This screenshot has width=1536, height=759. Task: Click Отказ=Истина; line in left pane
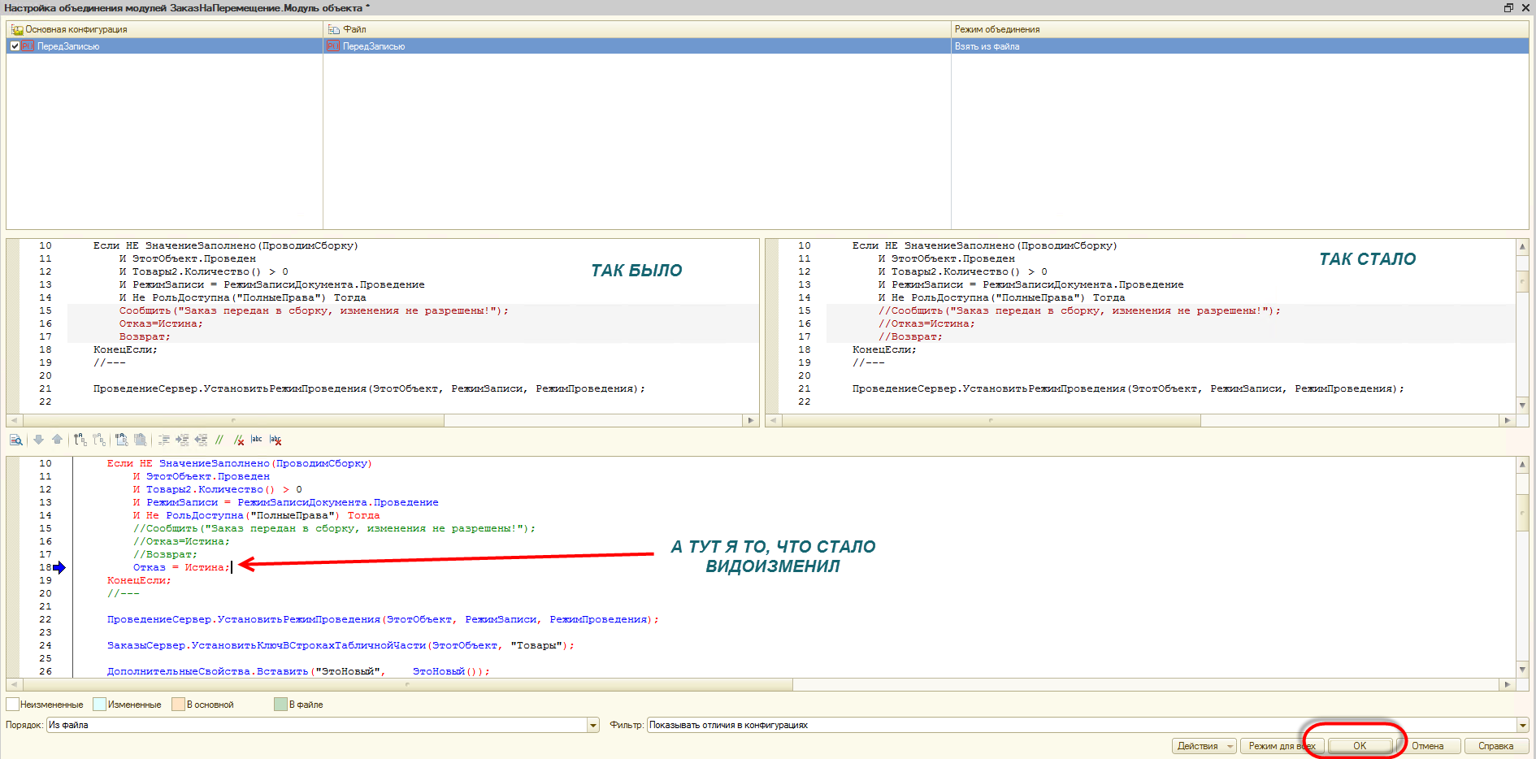coord(161,323)
